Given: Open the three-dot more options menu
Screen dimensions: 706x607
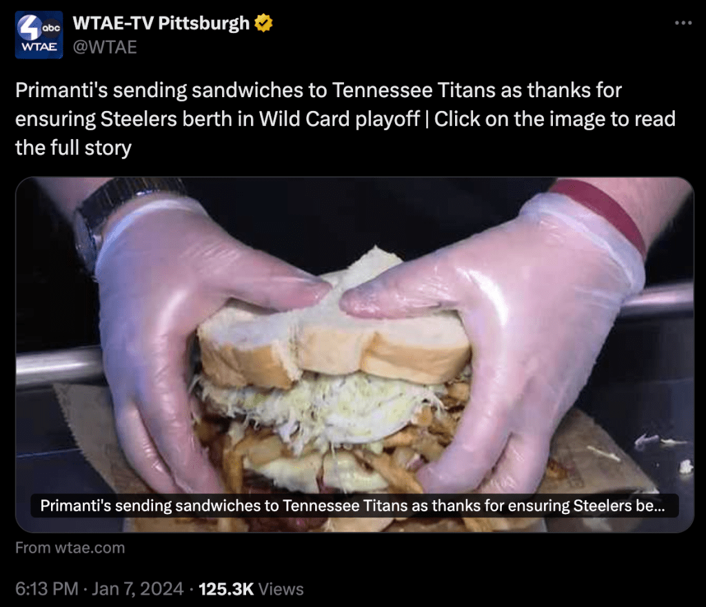Looking at the screenshot, I should pyautogui.click(x=683, y=23).
